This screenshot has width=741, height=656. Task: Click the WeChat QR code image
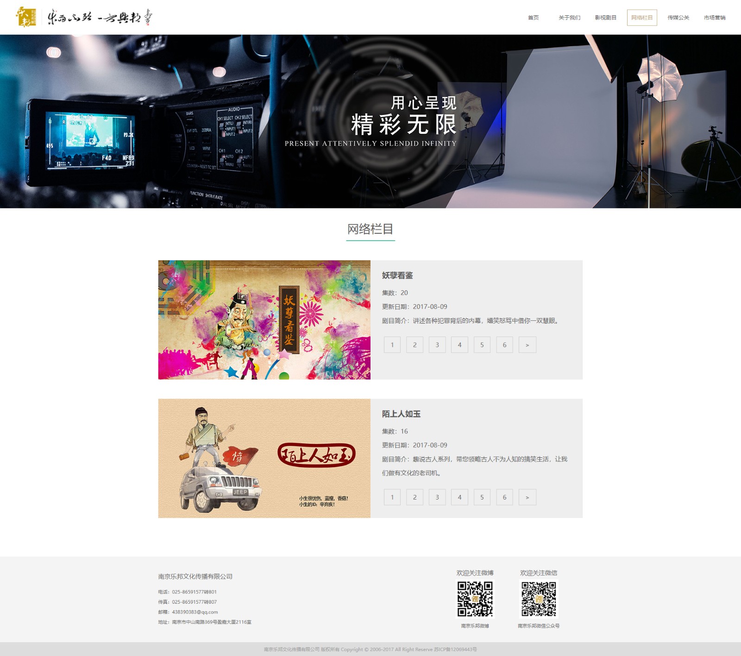pyautogui.click(x=539, y=599)
